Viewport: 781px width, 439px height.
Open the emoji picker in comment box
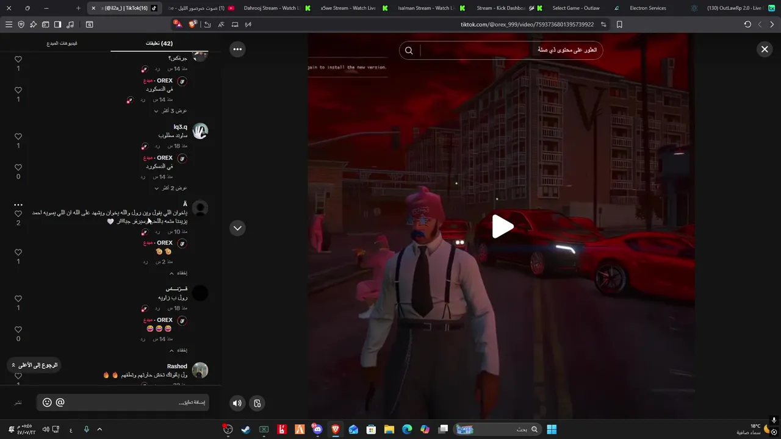pyautogui.click(x=47, y=402)
